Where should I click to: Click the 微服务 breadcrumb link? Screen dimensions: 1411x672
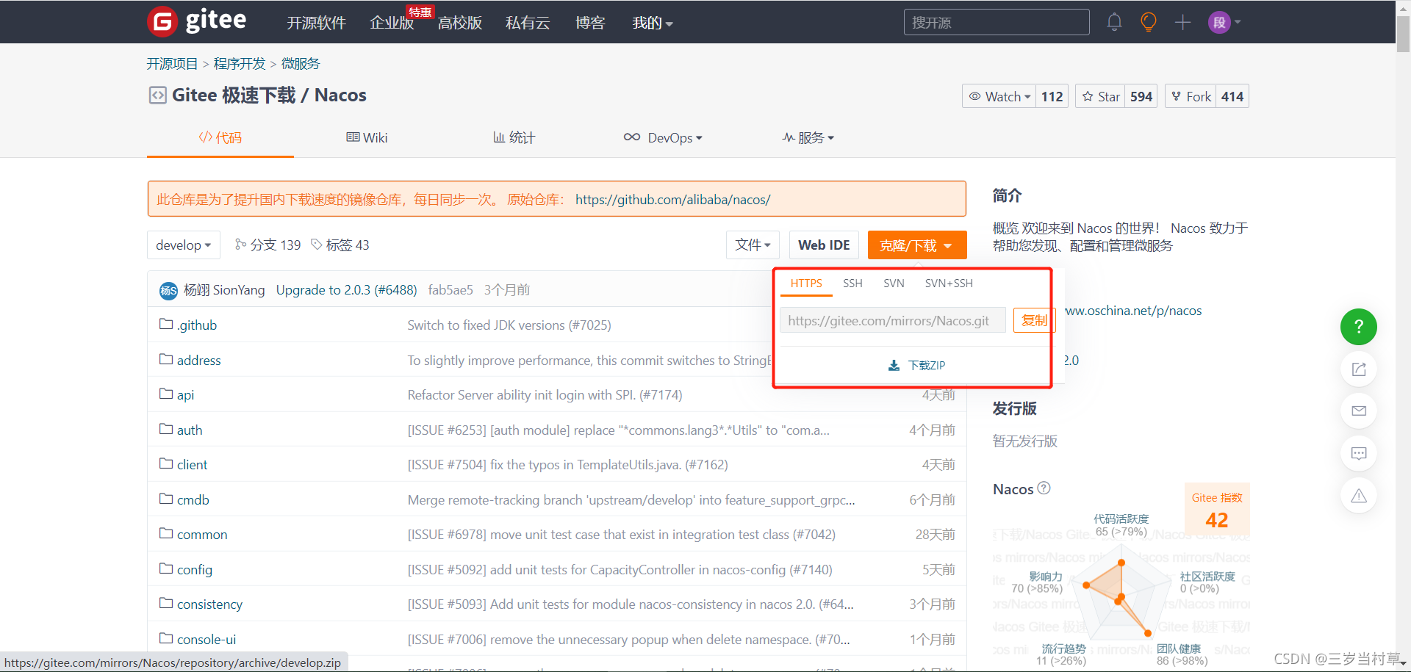(x=301, y=64)
